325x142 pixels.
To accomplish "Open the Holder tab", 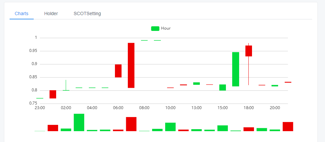I will tap(51, 13).
